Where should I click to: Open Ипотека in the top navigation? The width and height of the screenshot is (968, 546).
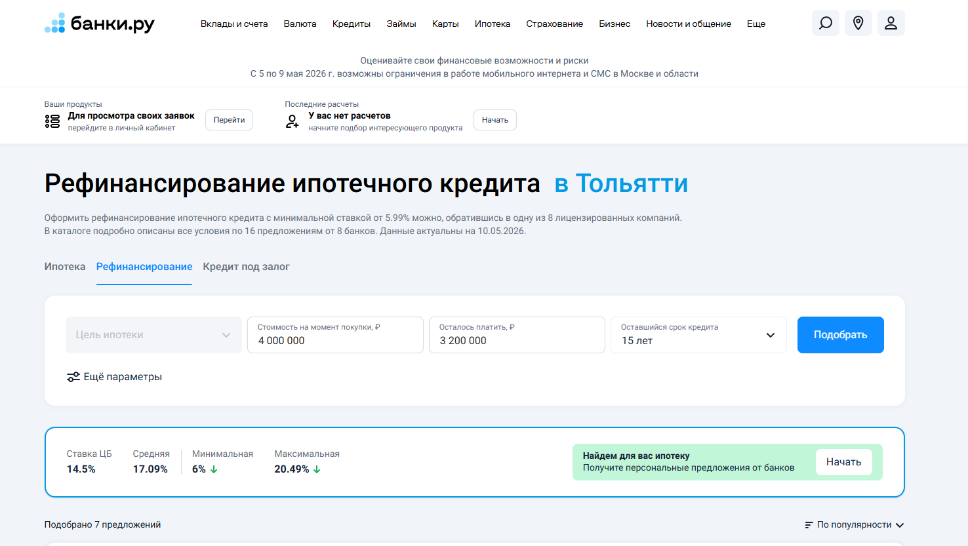493,24
